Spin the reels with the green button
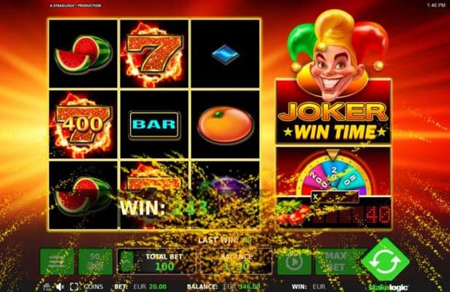Viewport: 450px width, 292px height. tap(386, 261)
